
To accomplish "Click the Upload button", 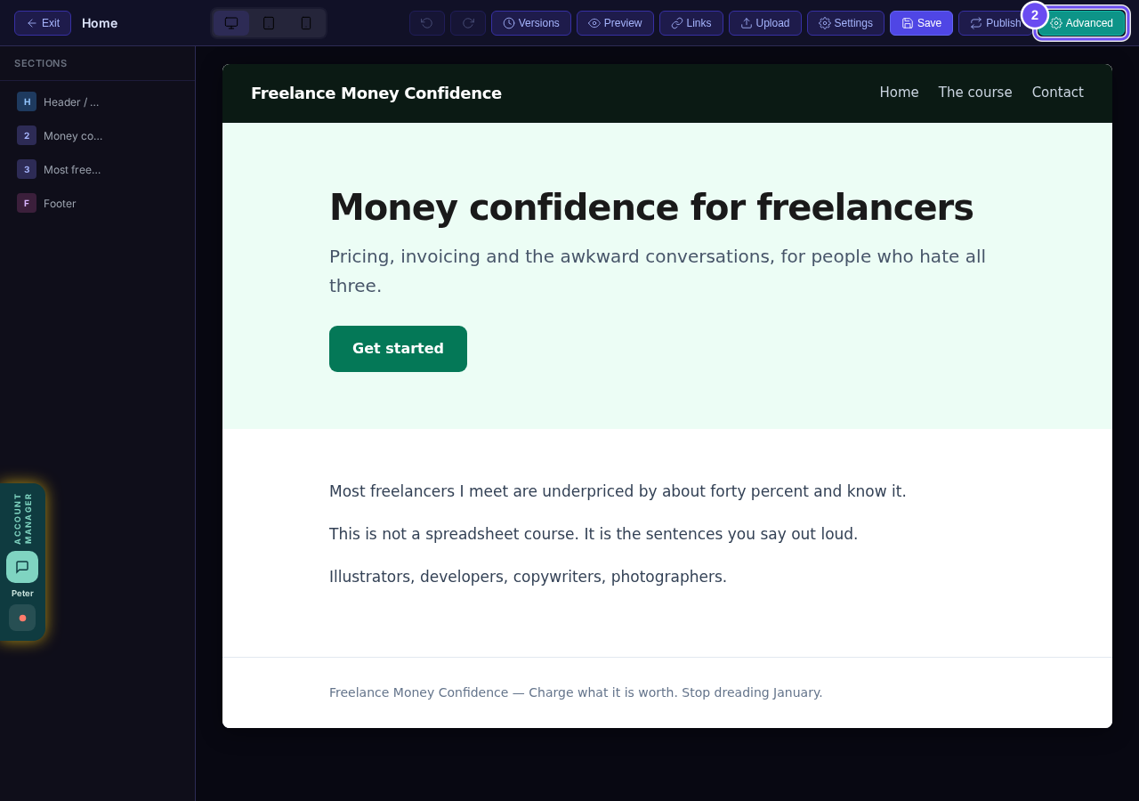I will tap(765, 23).
